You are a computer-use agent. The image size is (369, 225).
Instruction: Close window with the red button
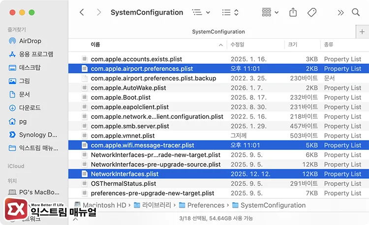click(12, 12)
